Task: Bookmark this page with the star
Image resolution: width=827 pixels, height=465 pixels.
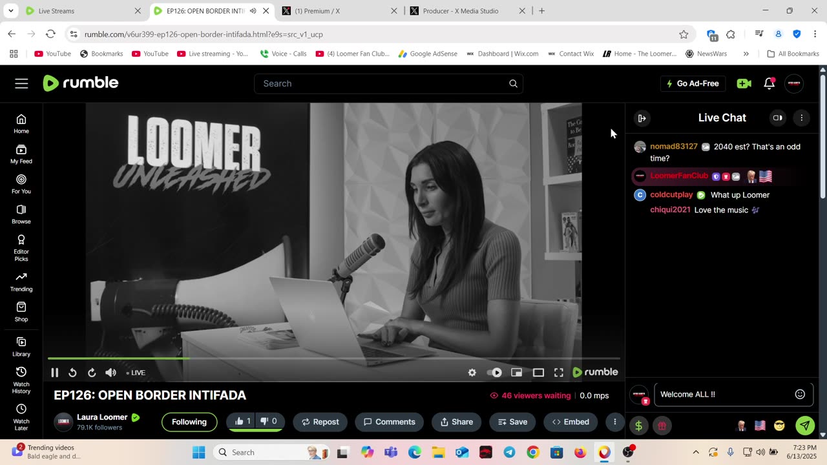Action: (684, 34)
